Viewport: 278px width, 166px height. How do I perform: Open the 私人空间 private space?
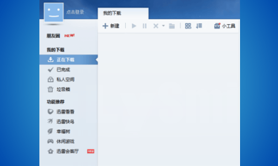click(x=69, y=79)
